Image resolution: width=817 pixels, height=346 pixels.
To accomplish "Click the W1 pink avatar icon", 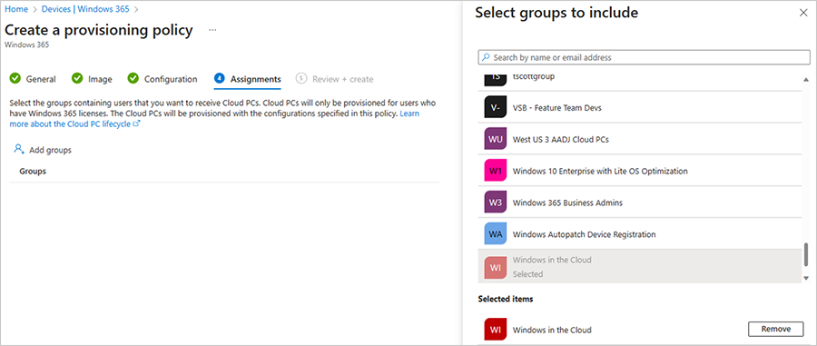I will (x=496, y=171).
